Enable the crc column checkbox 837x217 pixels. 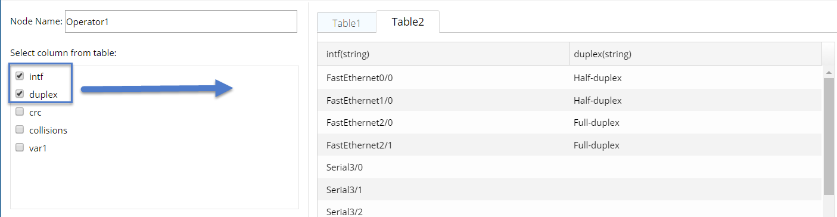coord(20,111)
